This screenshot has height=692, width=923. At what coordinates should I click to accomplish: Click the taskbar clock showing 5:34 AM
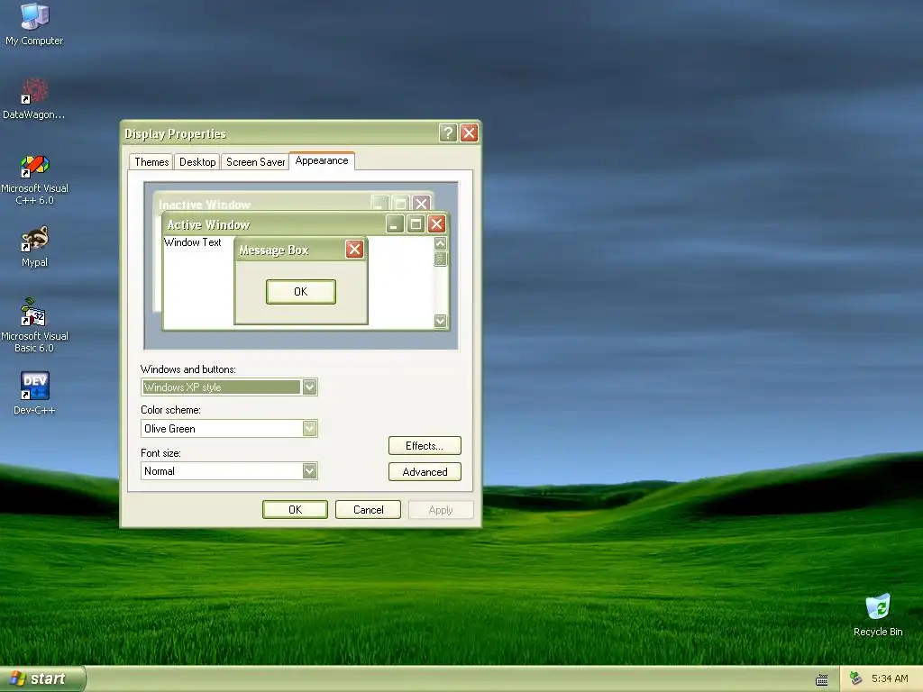tap(890, 678)
